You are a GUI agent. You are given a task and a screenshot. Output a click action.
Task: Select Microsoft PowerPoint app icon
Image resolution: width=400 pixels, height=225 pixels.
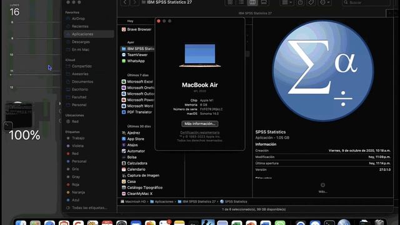click(x=124, y=100)
